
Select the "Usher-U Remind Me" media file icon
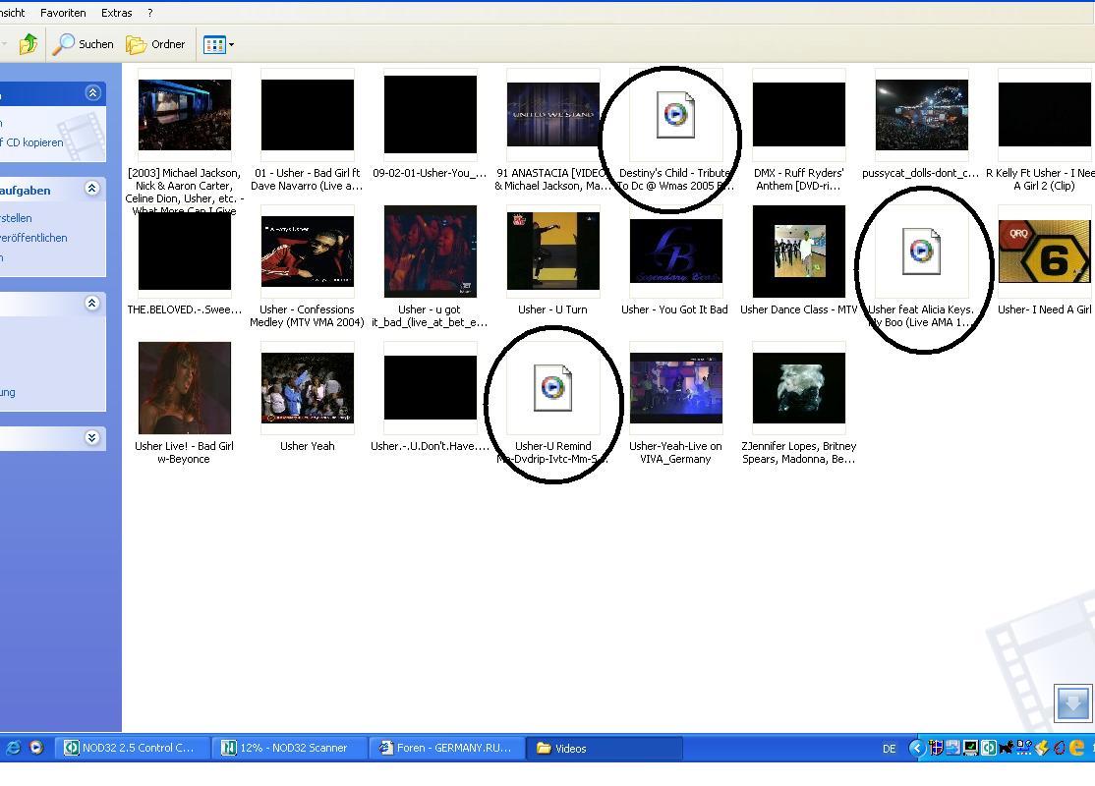(x=553, y=388)
